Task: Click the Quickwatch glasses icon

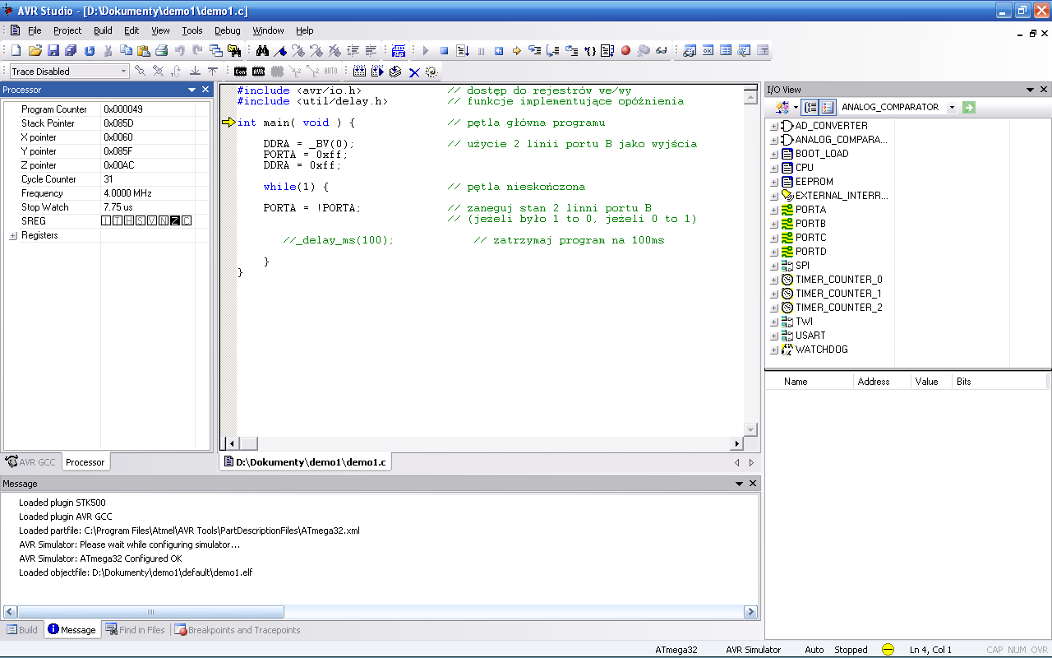Action: 661,51
